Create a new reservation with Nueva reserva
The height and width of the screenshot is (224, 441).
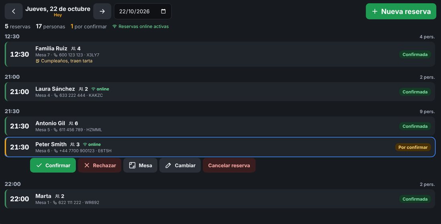pyautogui.click(x=401, y=11)
